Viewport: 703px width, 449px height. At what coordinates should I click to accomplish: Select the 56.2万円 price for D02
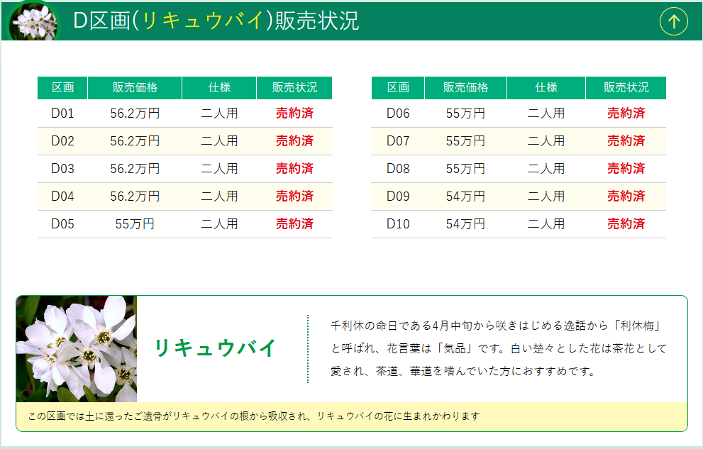pyautogui.click(x=135, y=141)
